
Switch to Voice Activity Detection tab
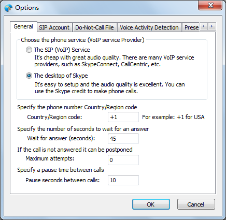[x=149, y=27]
